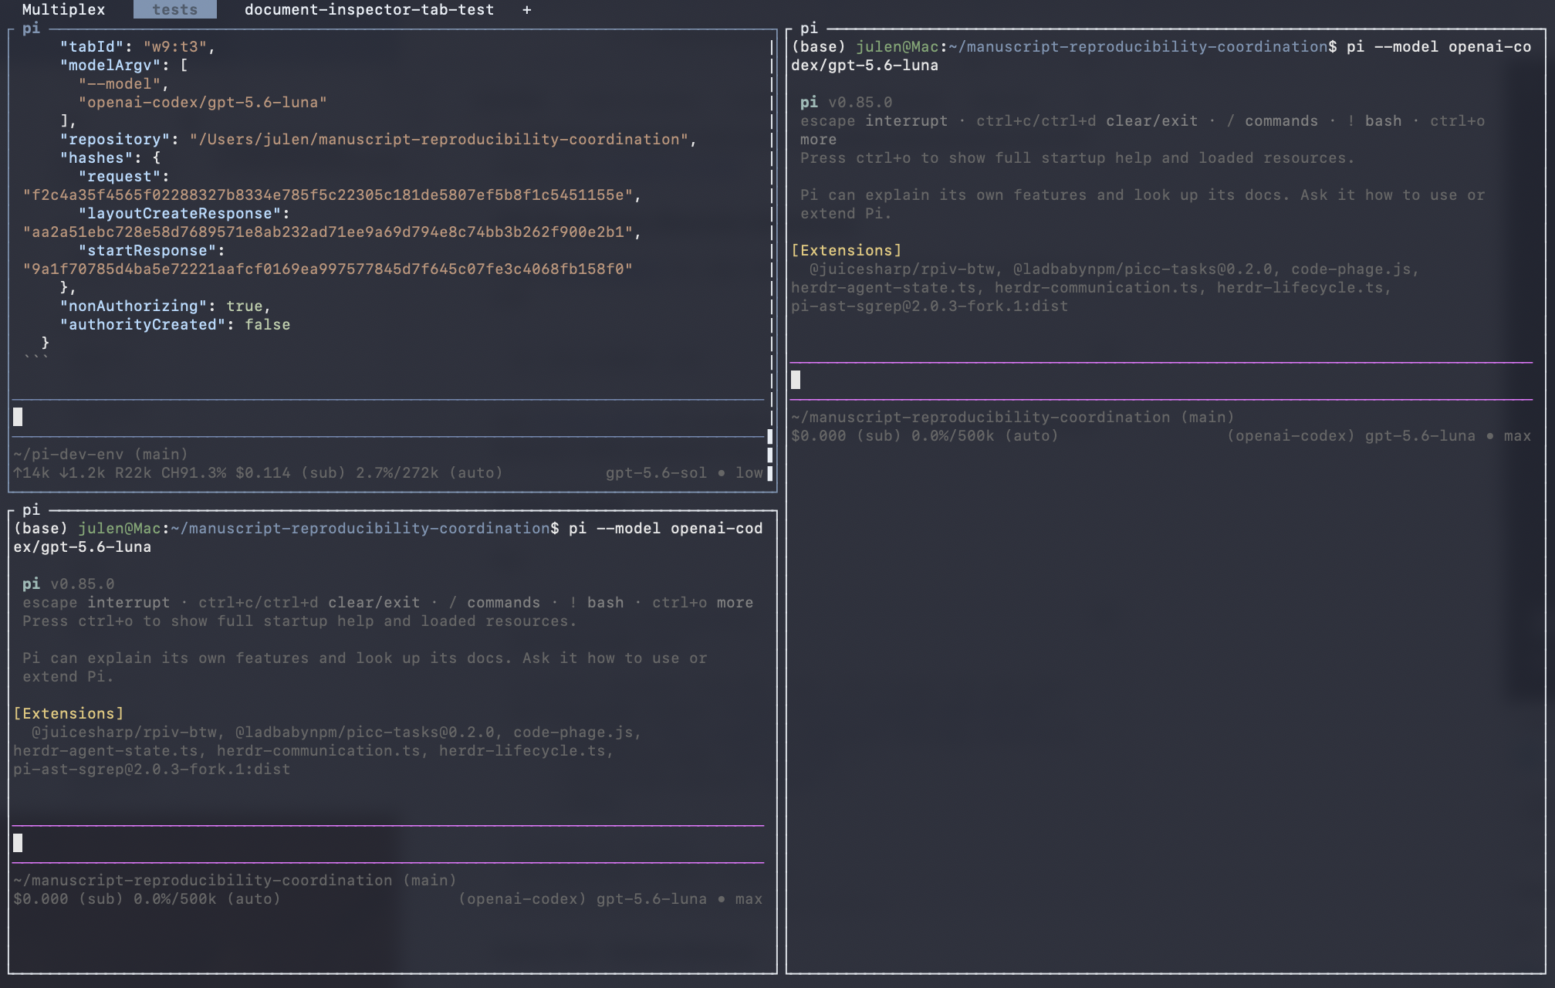Click the ~/pi-dev-env (main) status line
Viewport: 1555px width, 988px height.
(100, 455)
